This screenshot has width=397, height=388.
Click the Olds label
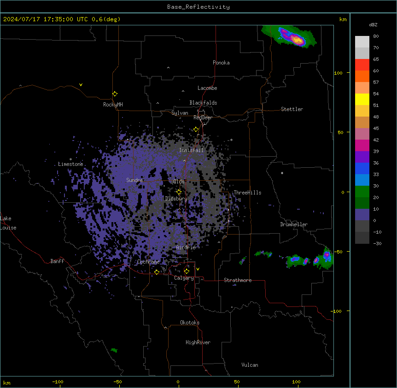pyautogui.click(x=179, y=182)
